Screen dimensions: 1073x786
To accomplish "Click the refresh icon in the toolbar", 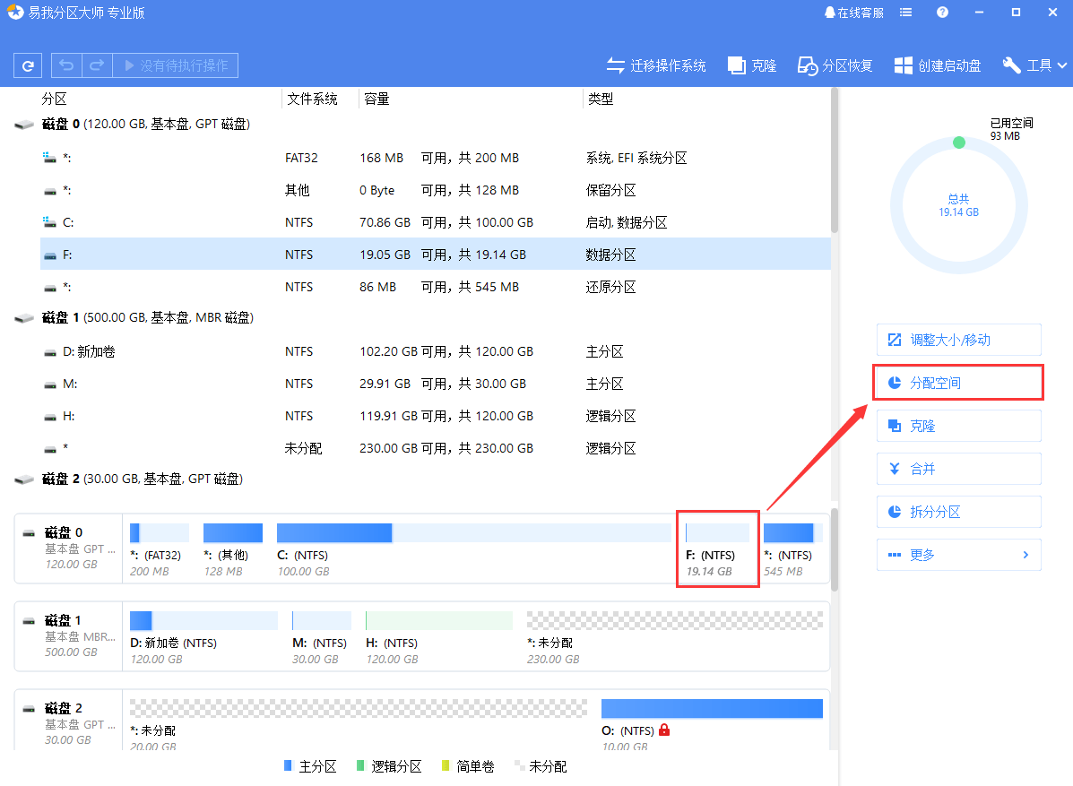I will 29,65.
